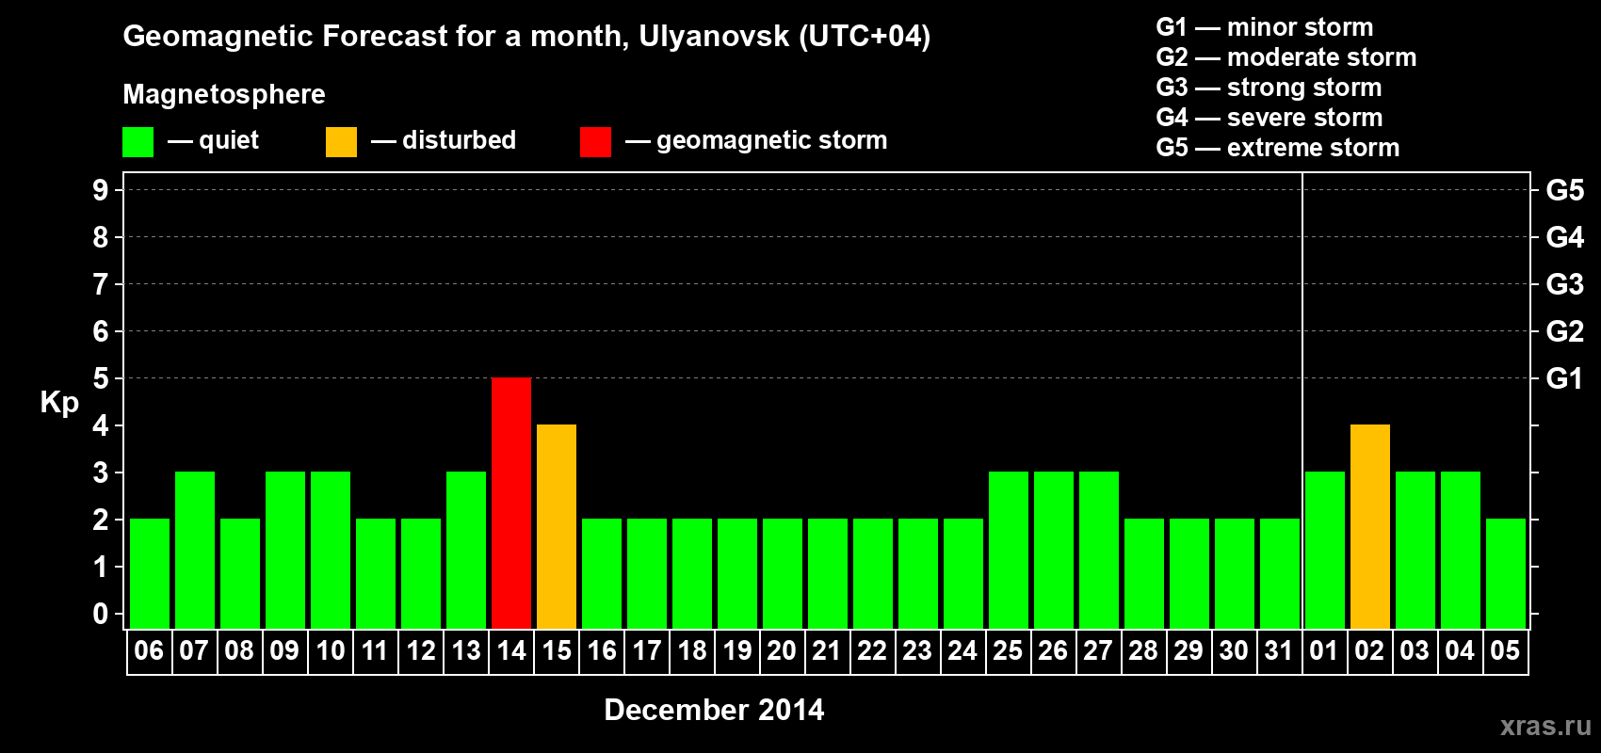Click the 'disturbed' legend label

click(459, 140)
